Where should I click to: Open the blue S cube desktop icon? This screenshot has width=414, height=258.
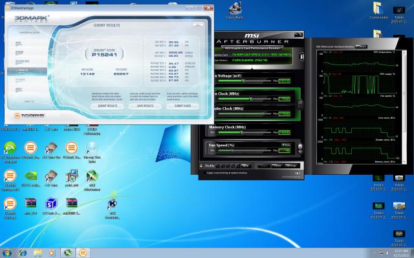51,206
